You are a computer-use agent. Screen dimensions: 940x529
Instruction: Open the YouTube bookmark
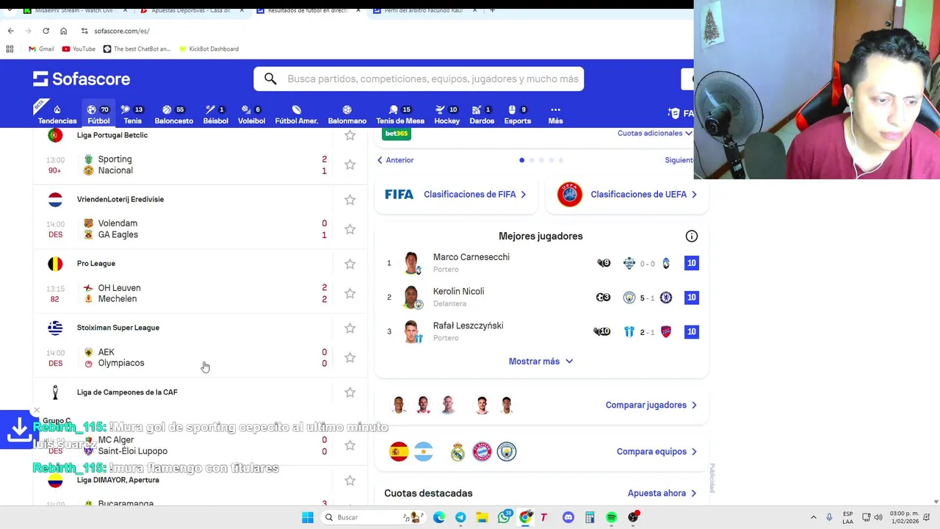(79, 48)
